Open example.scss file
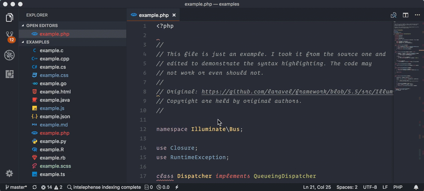The width and height of the screenshot is (424, 191). click(x=73, y=166)
